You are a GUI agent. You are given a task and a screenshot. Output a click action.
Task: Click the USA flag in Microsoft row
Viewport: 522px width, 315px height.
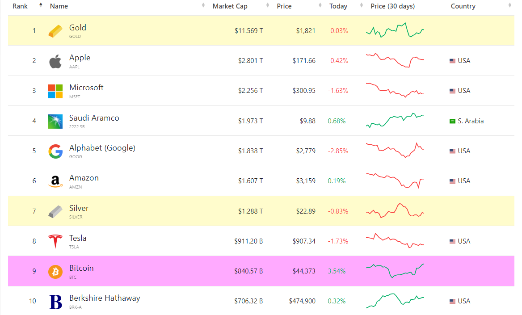click(x=452, y=91)
